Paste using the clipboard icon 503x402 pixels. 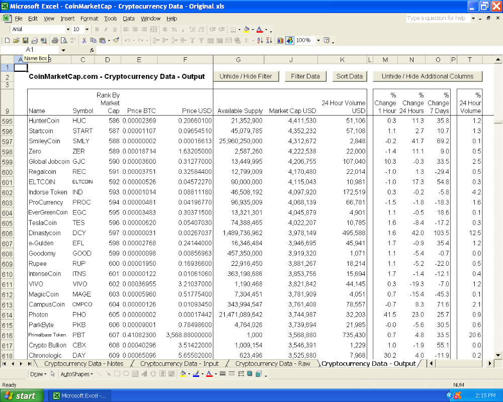click(x=102, y=40)
